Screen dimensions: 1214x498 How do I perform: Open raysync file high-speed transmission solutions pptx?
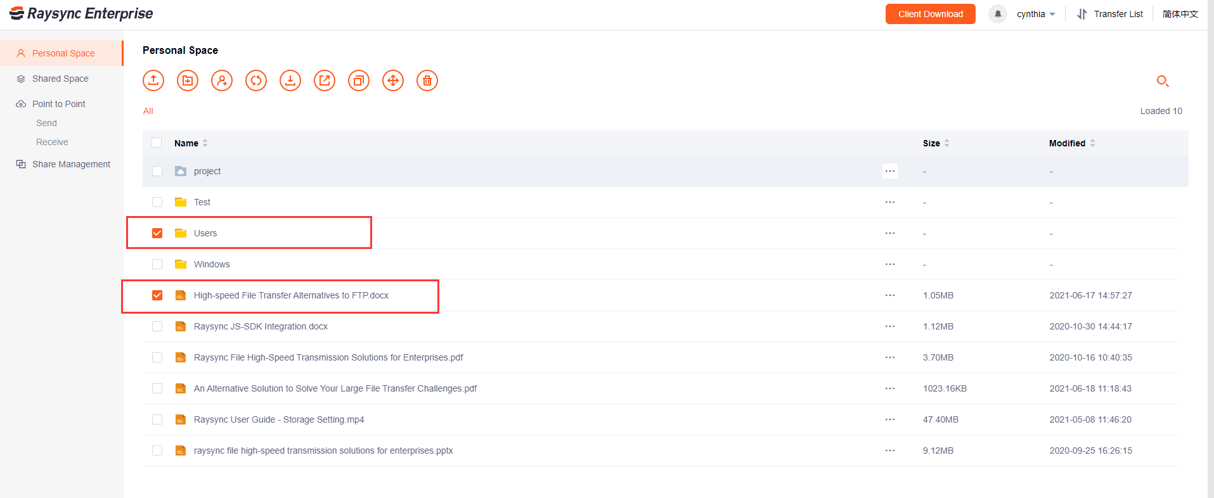click(x=323, y=450)
